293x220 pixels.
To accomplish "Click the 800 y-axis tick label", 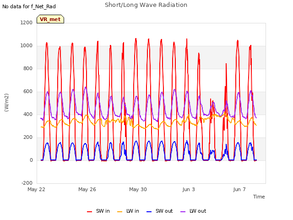I will pyautogui.click(x=28, y=68).
